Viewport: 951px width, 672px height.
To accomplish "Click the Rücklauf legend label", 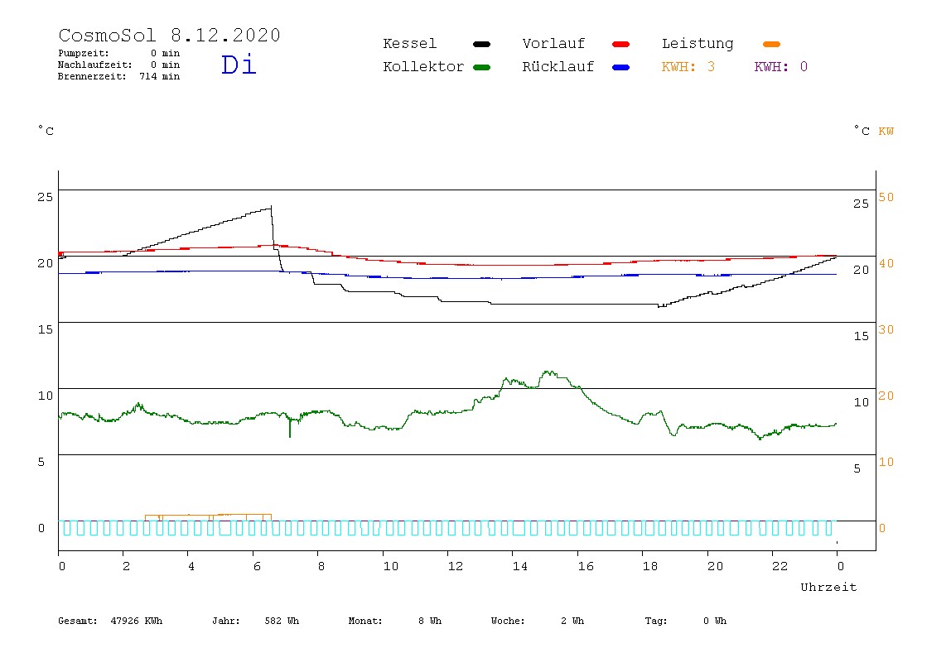I will (x=558, y=67).
